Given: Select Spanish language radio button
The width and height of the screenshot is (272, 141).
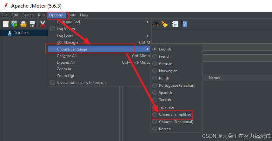Looking at the screenshot, I should (155, 92).
